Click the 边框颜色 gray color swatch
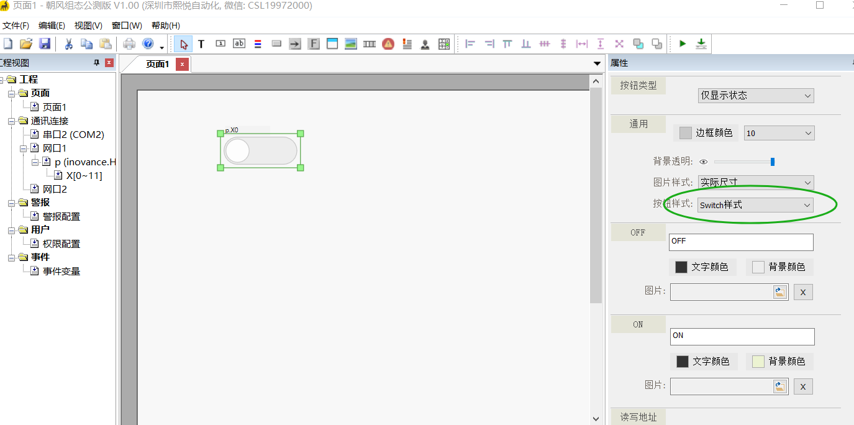Screen dimensions: 854x425 coord(686,133)
